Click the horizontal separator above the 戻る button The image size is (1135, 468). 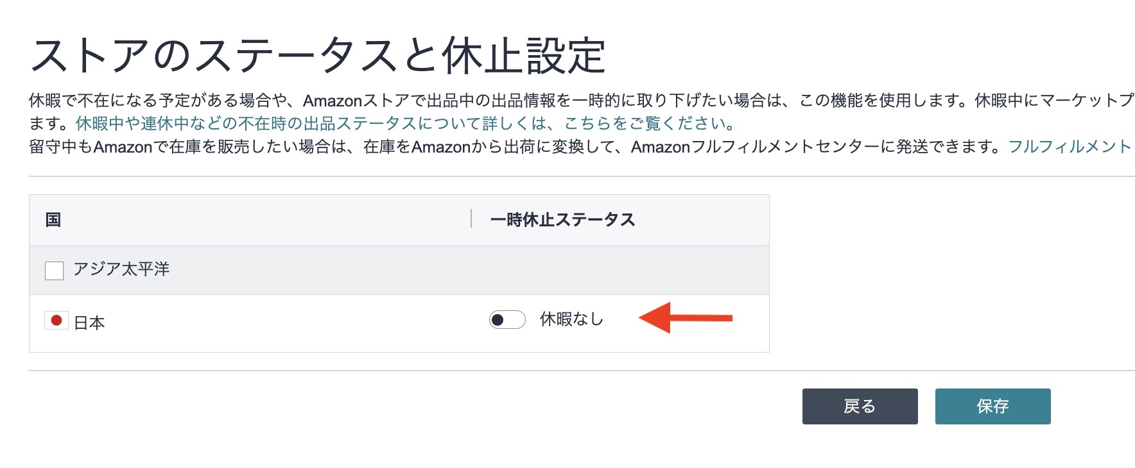(578, 371)
